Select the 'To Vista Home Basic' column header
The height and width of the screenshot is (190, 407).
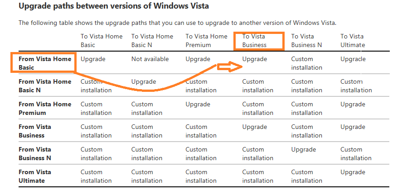tap(102, 41)
